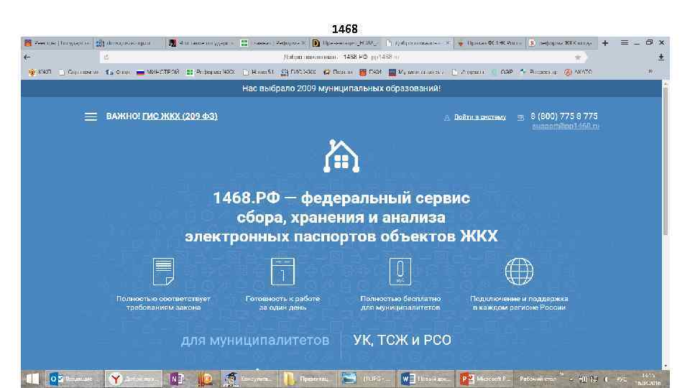Switch to the first browser tab on the left
This screenshot has height=388, width=690.
pos(57,43)
